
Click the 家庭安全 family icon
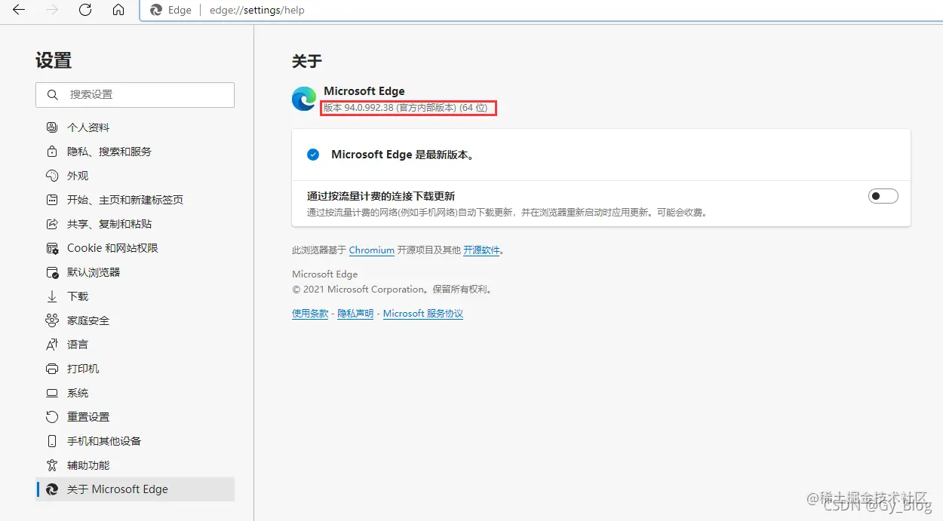coord(52,320)
